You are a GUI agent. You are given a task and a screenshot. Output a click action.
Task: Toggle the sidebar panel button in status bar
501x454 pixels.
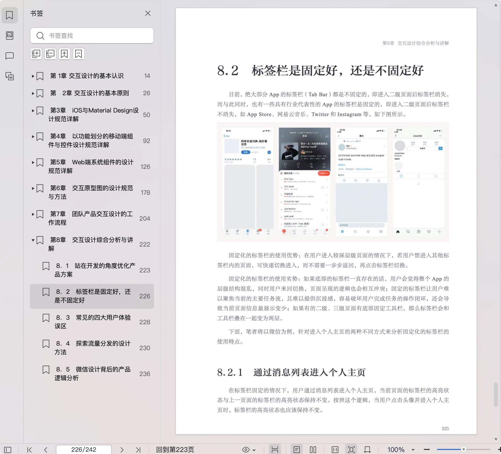[x=8, y=450]
